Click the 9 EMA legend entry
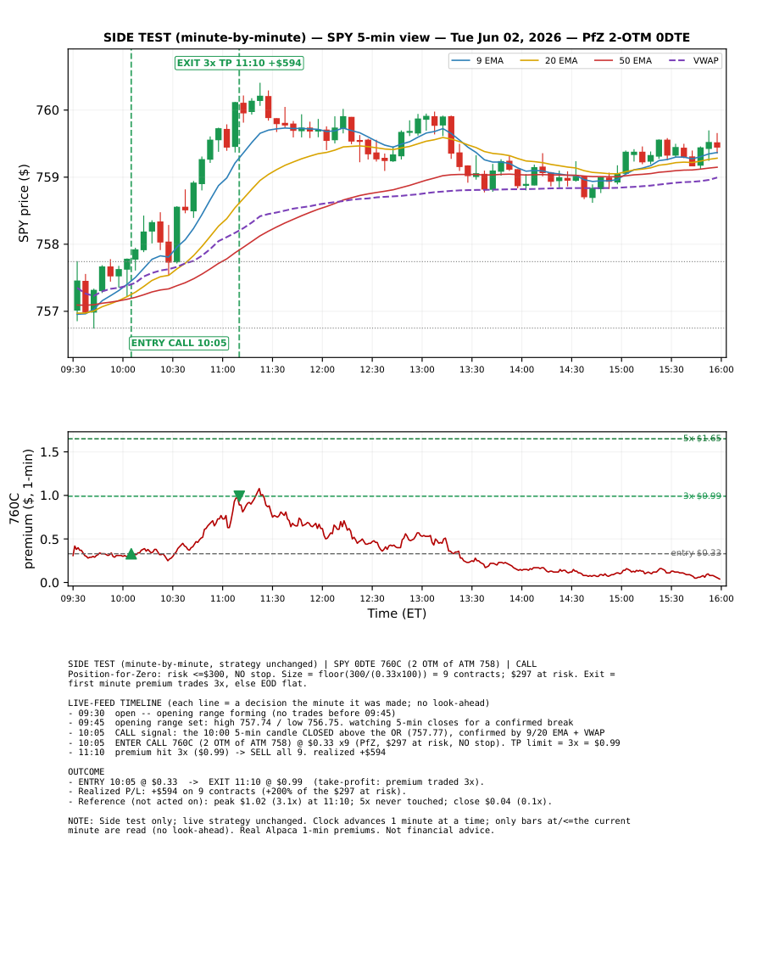Image resolution: width=757 pixels, height=980 pixels. [x=477, y=60]
